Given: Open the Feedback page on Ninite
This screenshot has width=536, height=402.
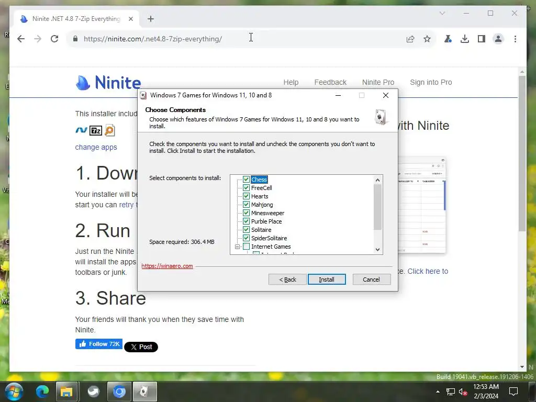Looking at the screenshot, I should point(330,82).
